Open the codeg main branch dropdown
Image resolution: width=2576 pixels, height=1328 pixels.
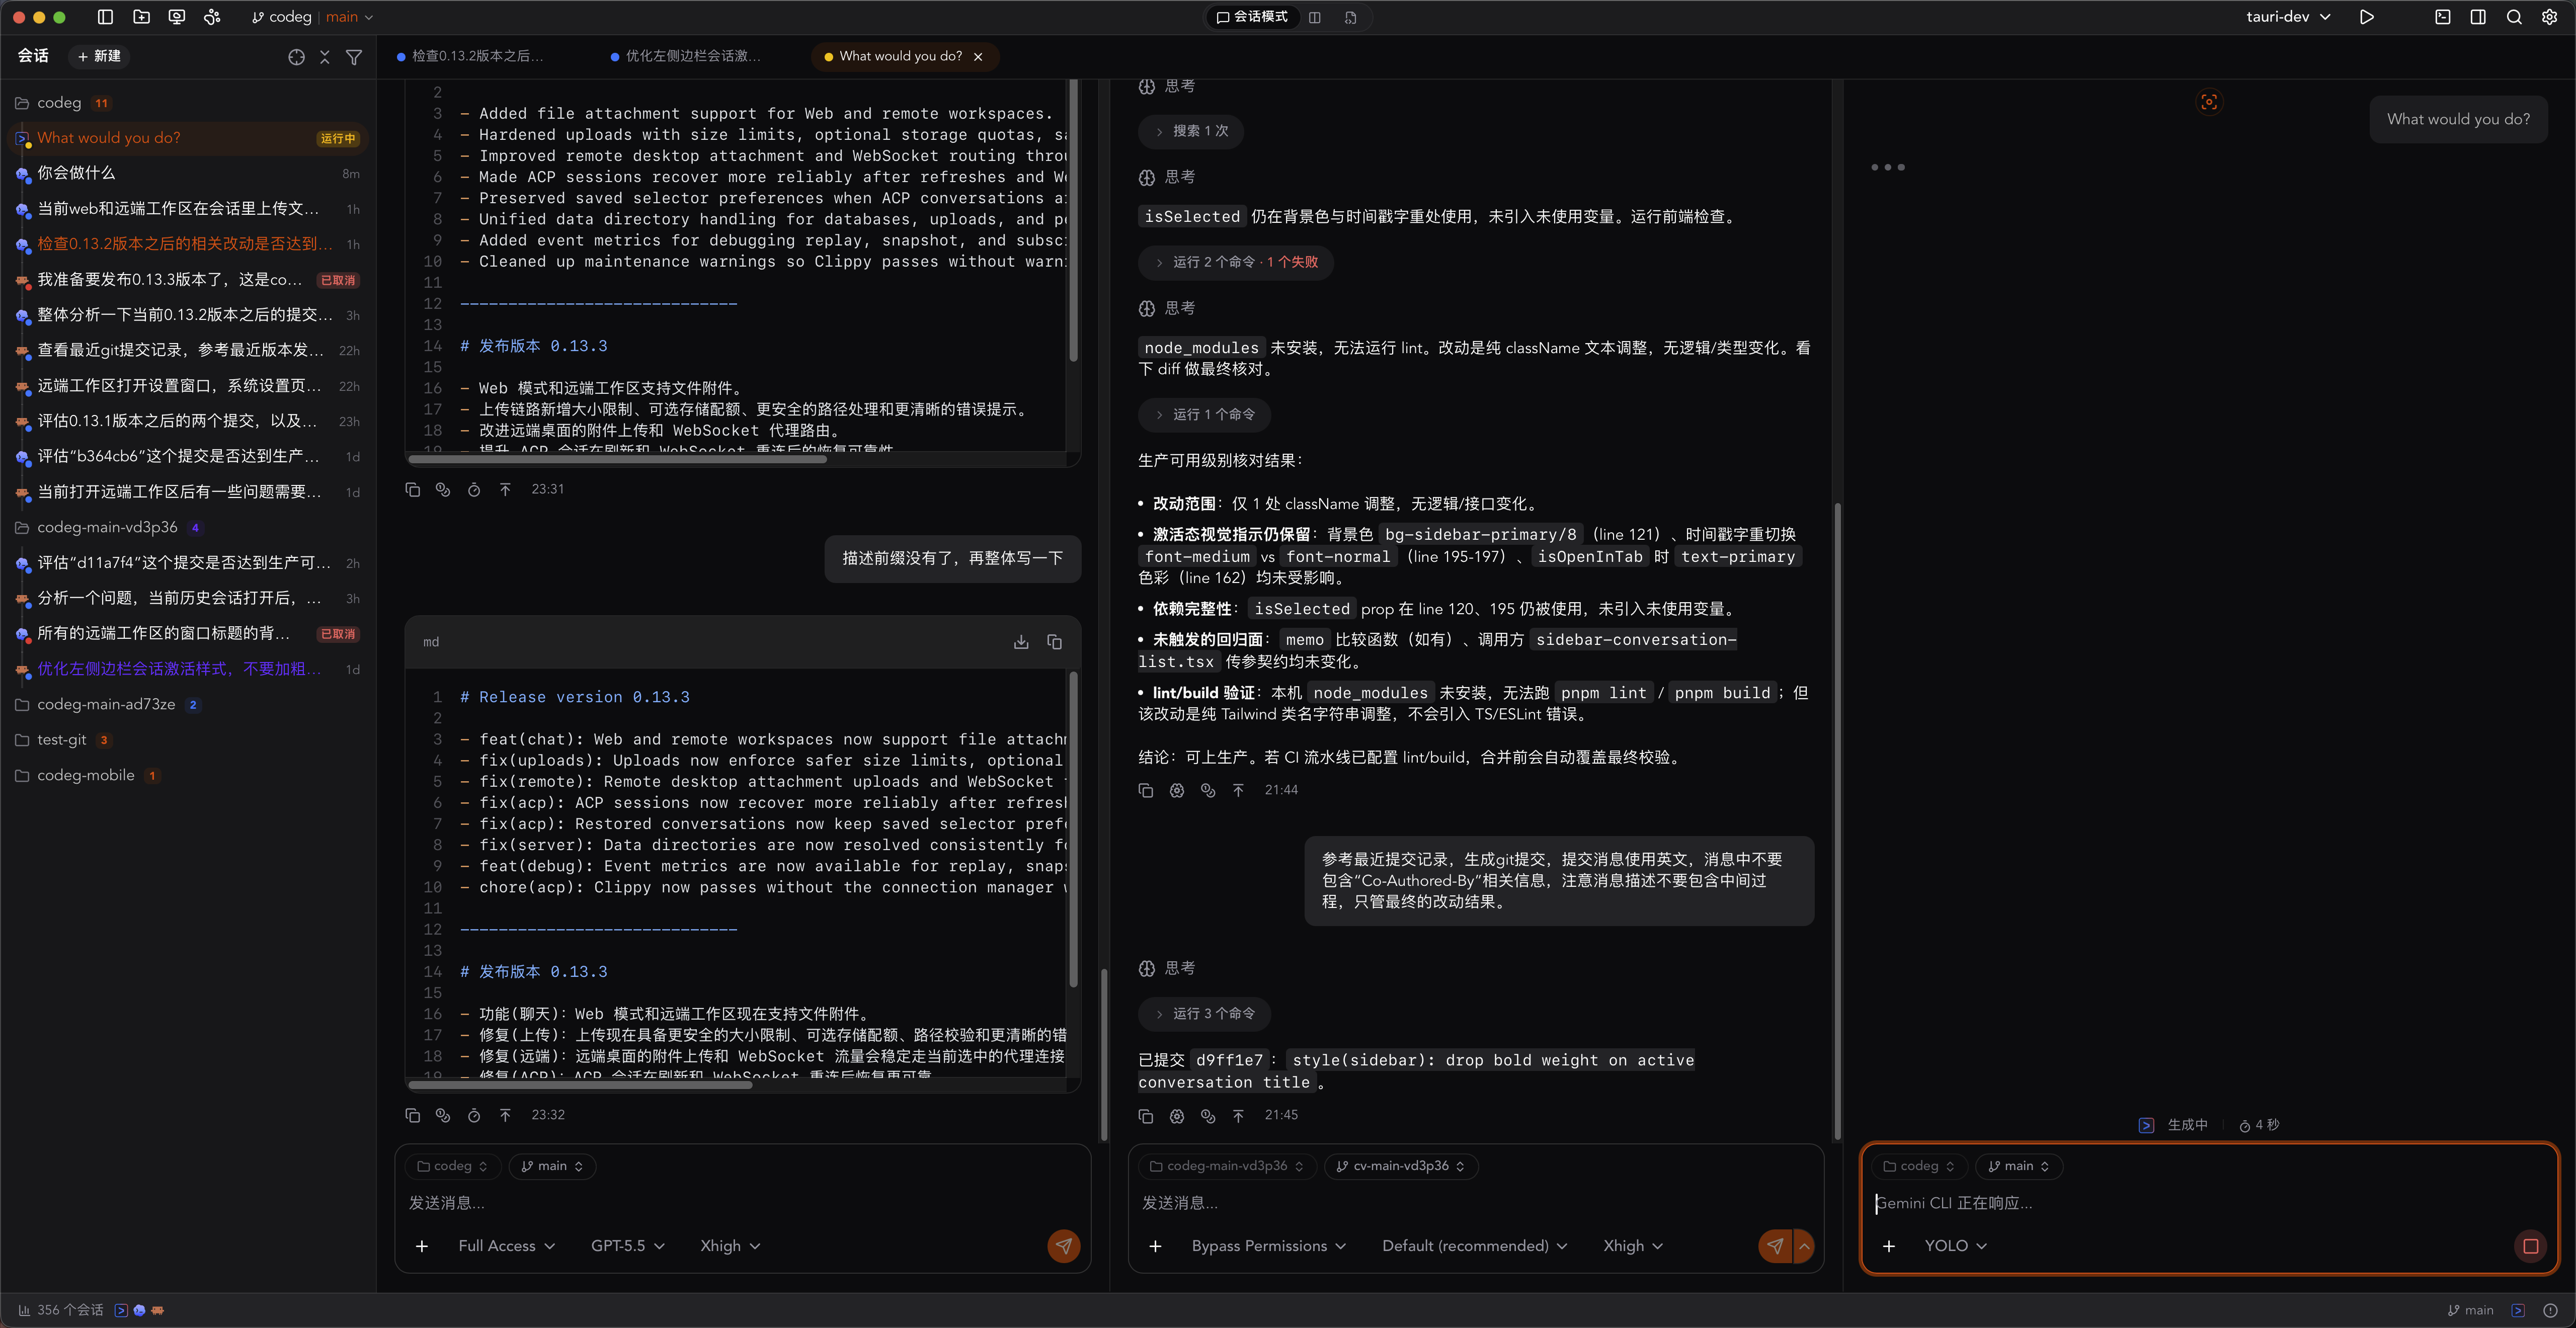pos(312,17)
